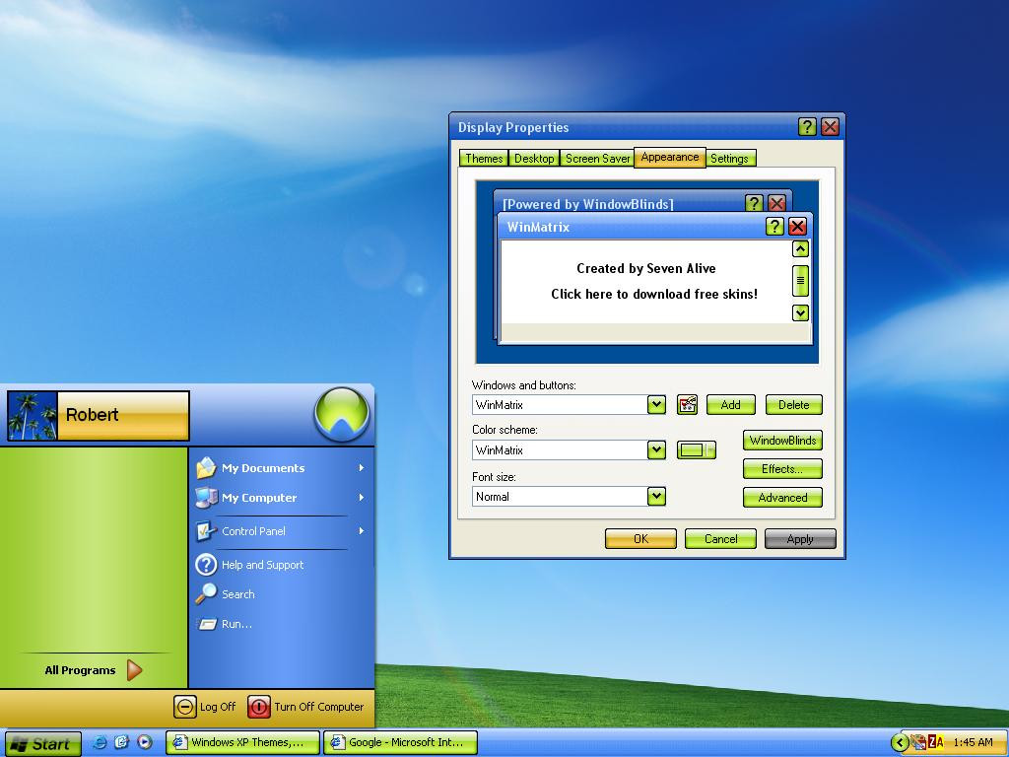Click the WinMatrix preview close icon
The width and height of the screenshot is (1009, 757).
click(798, 226)
